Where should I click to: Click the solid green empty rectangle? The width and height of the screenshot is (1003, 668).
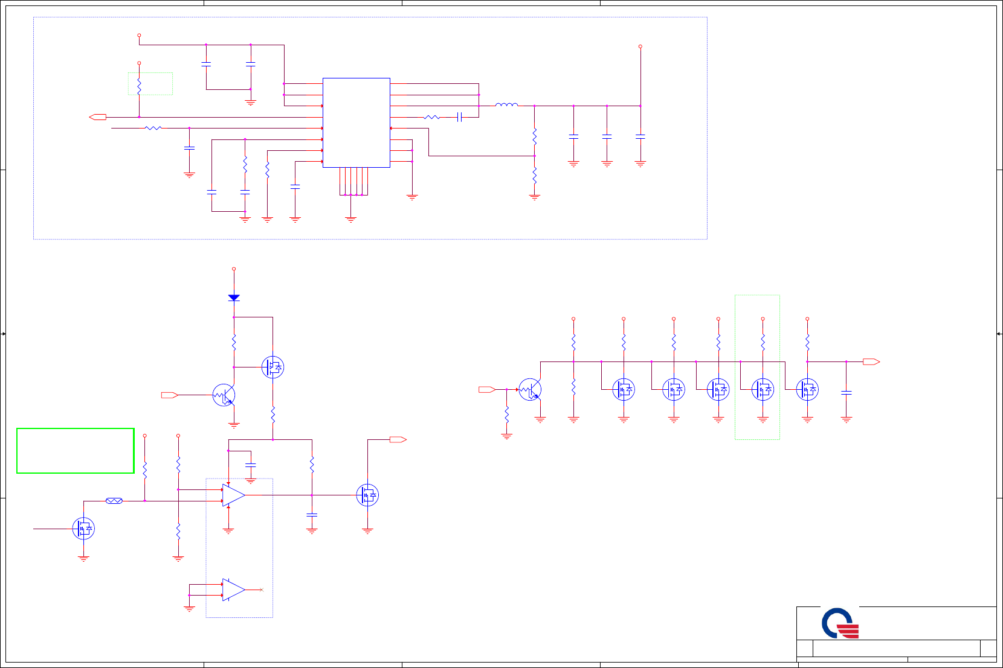pyautogui.click(x=76, y=451)
